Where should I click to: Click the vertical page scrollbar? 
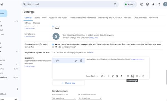[x=166, y=77]
